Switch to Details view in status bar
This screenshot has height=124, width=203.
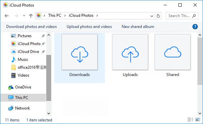(x=191, y=120)
